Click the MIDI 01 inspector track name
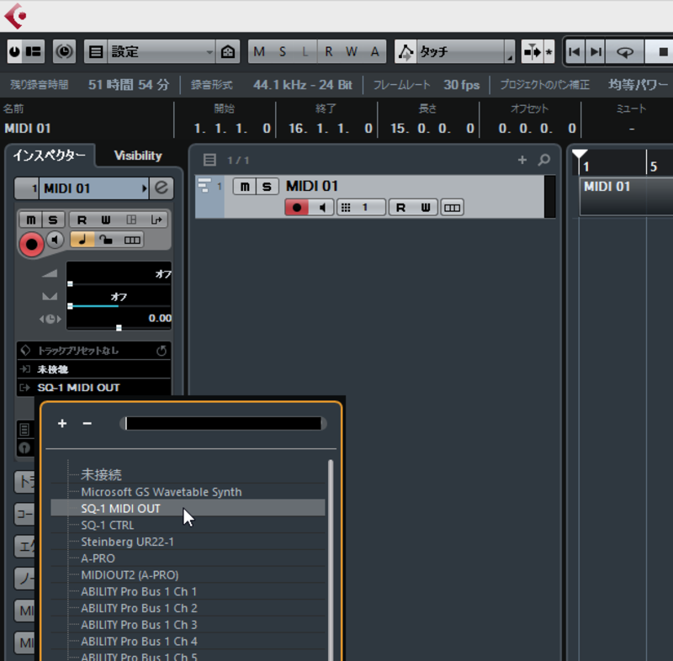673x661 pixels. click(x=93, y=188)
